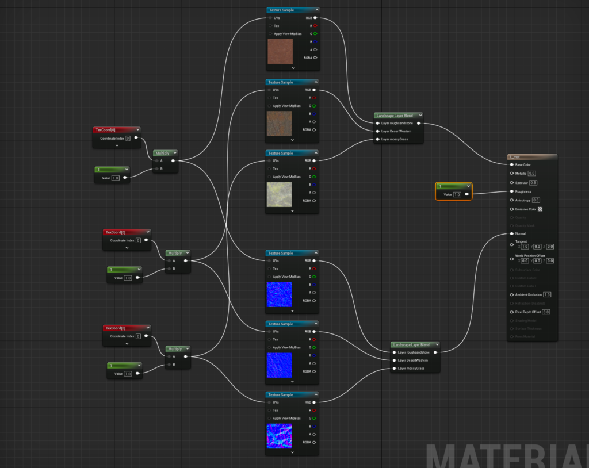This screenshot has height=468, width=589.
Task: Click the Normal input pin on L_mat node
Action: tap(511, 233)
